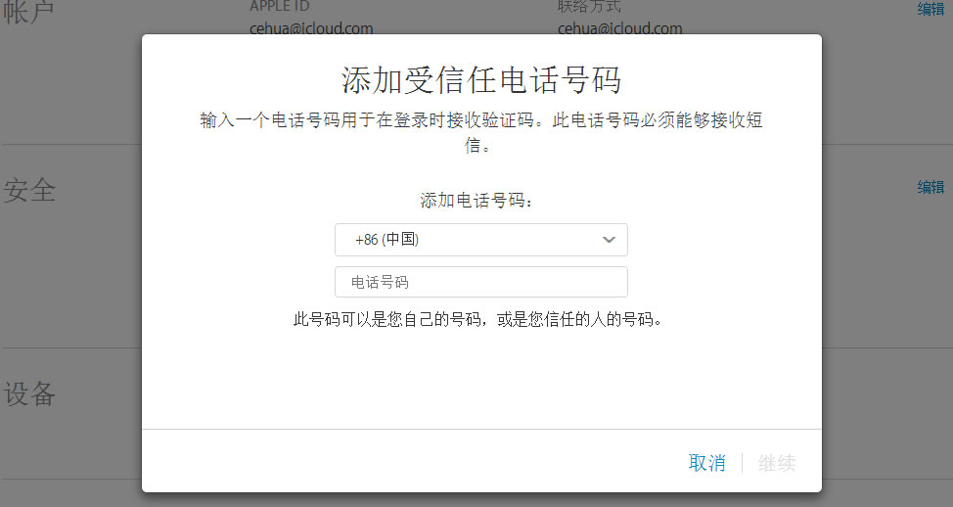Click the 此号码可以是您自己的号码 hint text
The image size is (953, 507).
[x=477, y=319]
